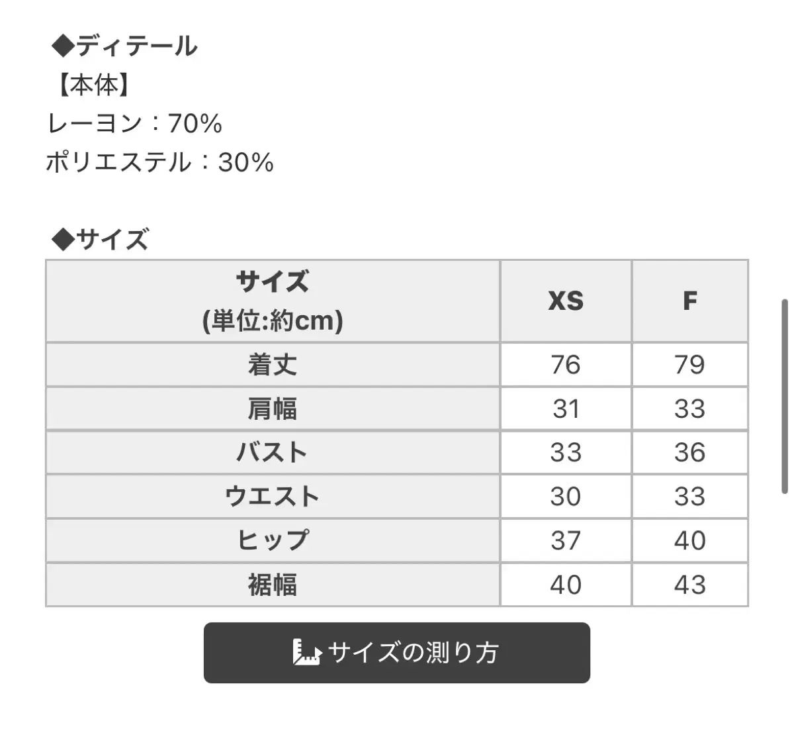Click the 着丈 row label
This screenshot has height=729, width=794.
coord(273,365)
